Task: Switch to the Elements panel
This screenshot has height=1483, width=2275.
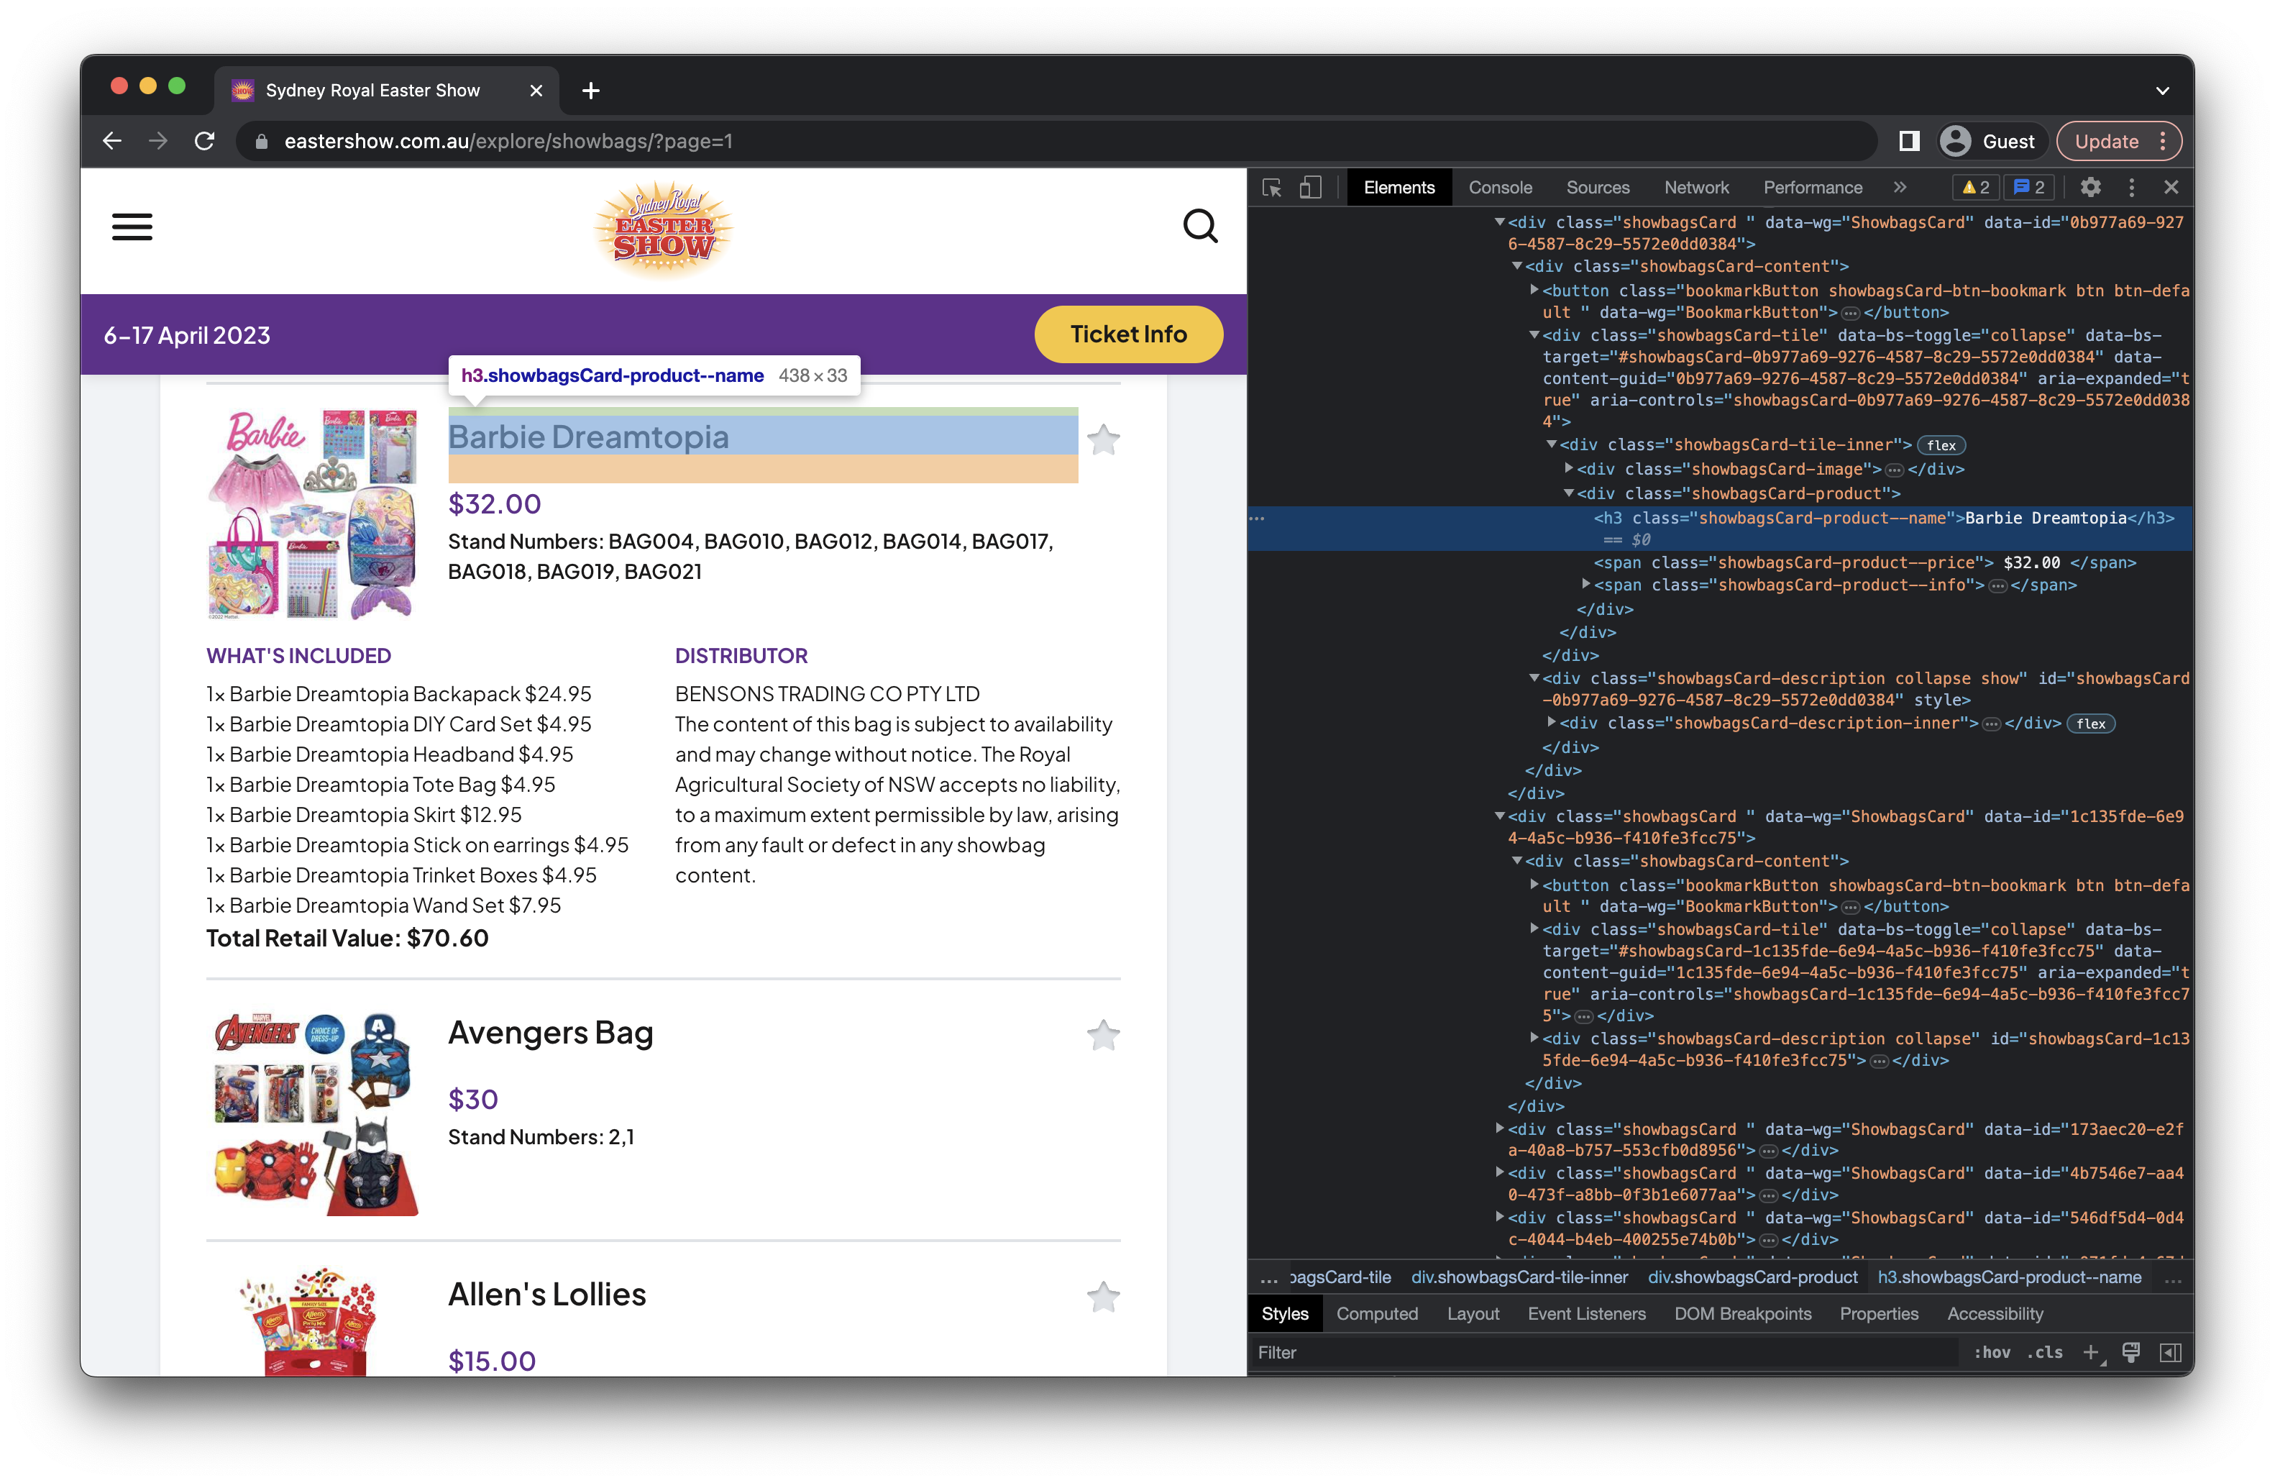Action: coord(1399,188)
